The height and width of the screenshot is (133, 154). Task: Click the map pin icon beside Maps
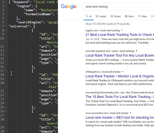point(139,16)
